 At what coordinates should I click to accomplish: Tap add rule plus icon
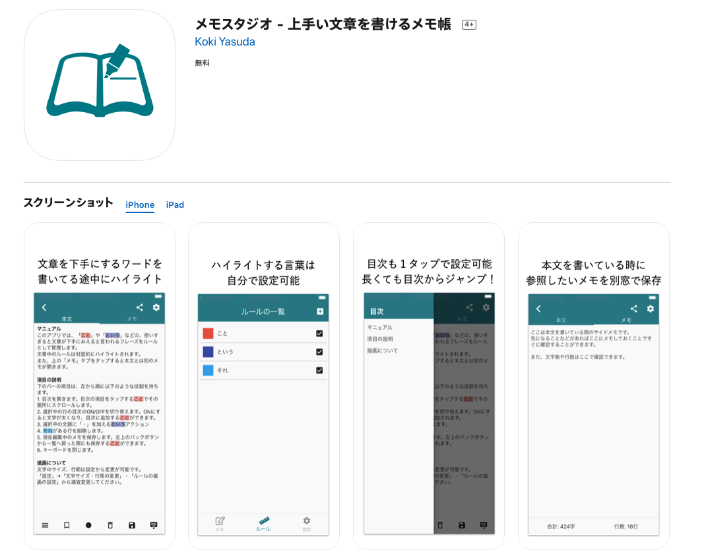click(320, 311)
